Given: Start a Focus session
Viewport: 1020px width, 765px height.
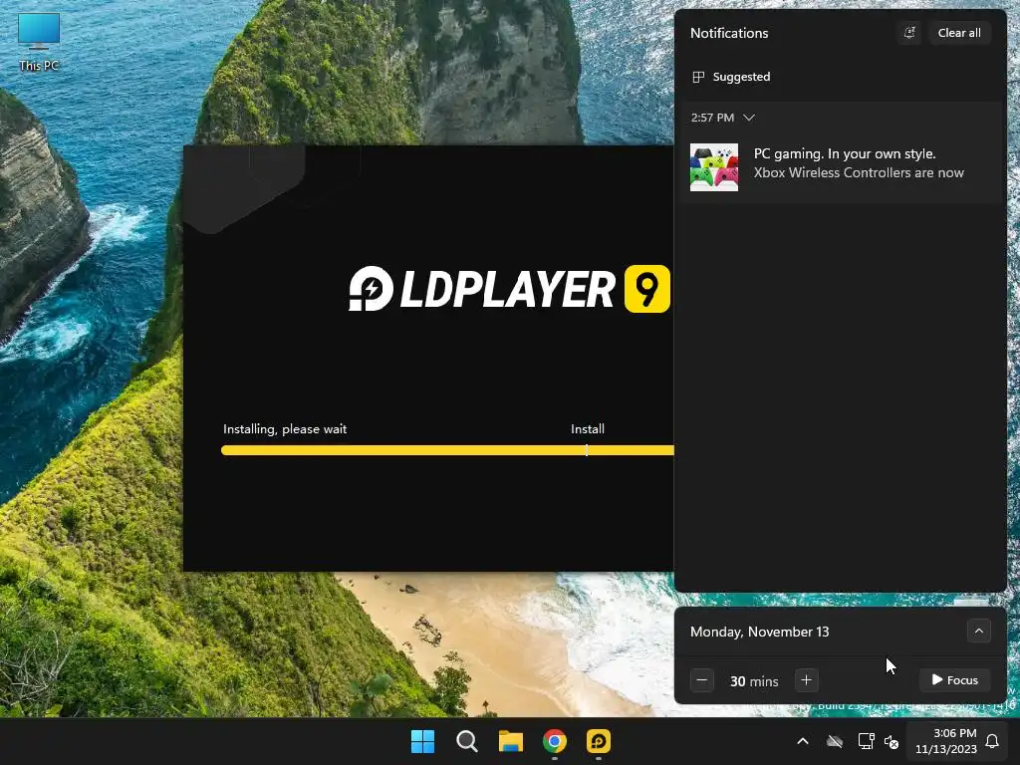Looking at the screenshot, I should point(954,680).
